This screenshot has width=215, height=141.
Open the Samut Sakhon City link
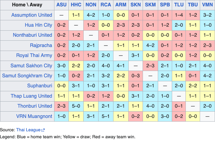[31, 65]
